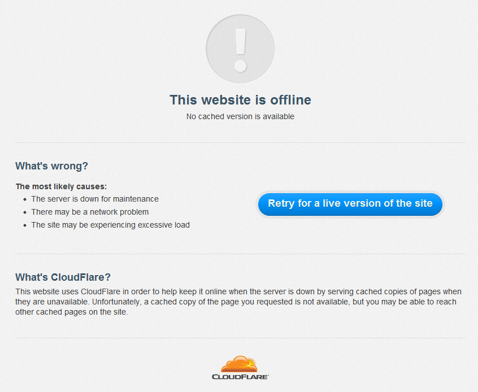This screenshot has height=392, width=478.
Task: Click the bullet dot before 'The server is down'
Action: [25, 199]
